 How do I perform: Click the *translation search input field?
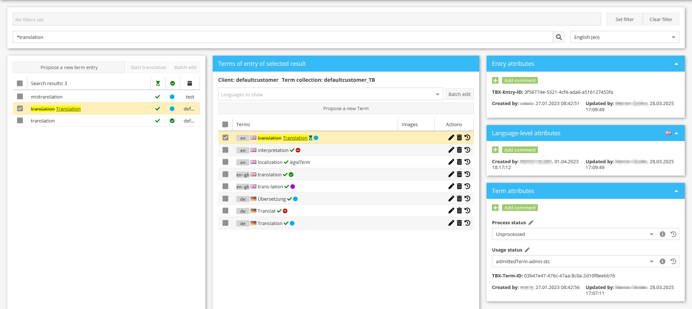(x=283, y=37)
